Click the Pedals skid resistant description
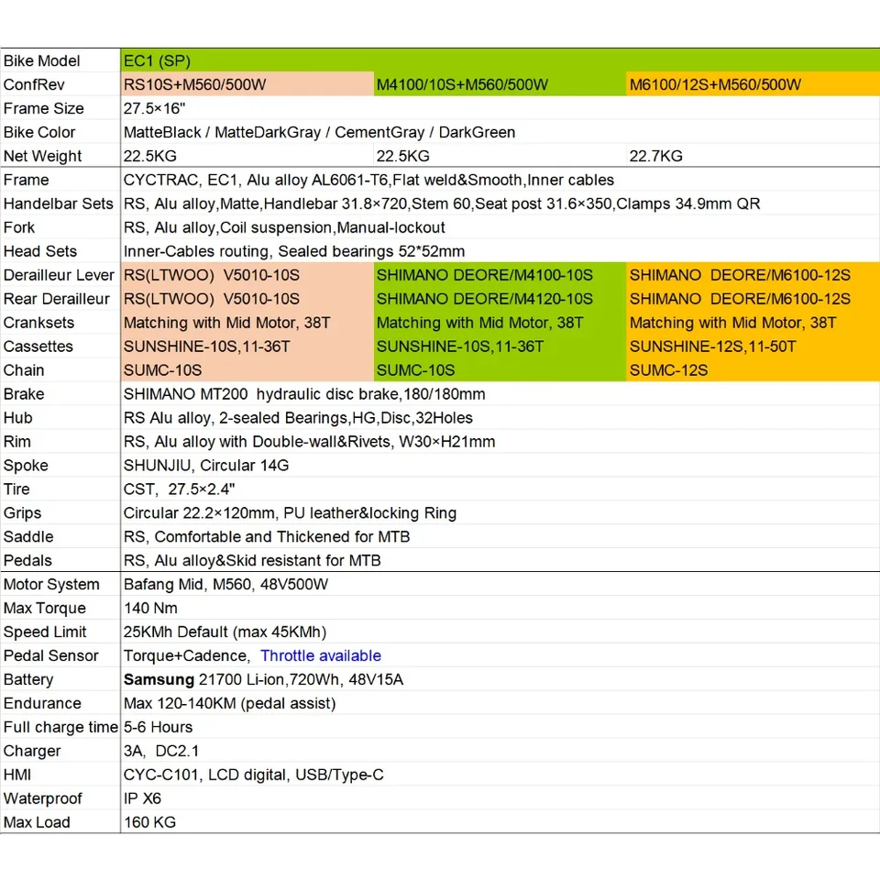The height and width of the screenshot is (880, 880). [252, 561]
